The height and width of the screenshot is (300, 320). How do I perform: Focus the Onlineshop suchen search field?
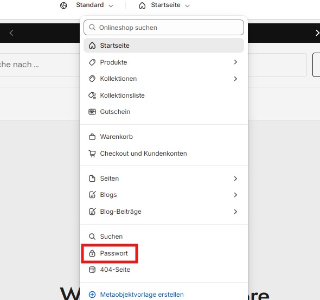(164, 27)
